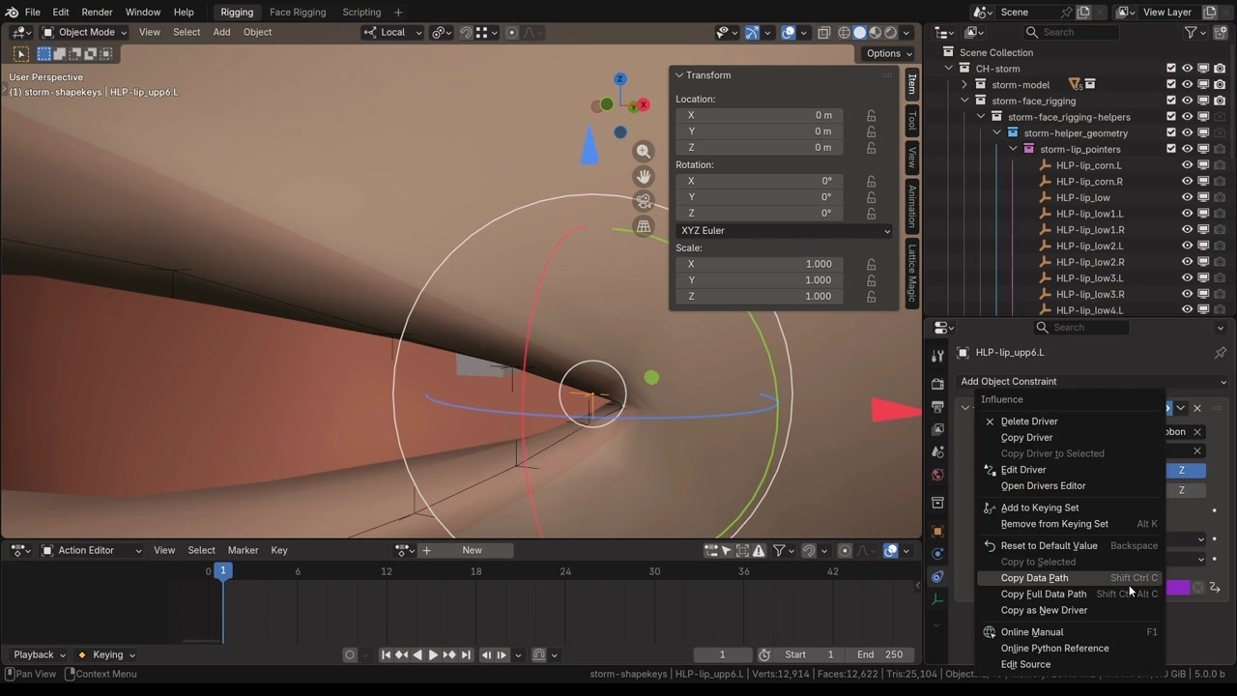This screenshot has width=1237, height=696.
Task: Hide HLP-lip_corn.L in the outliner
Action: tap(1187, 165)
